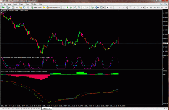
Task: Expand the Periods dropdown arrow
Action: (99, 8)
